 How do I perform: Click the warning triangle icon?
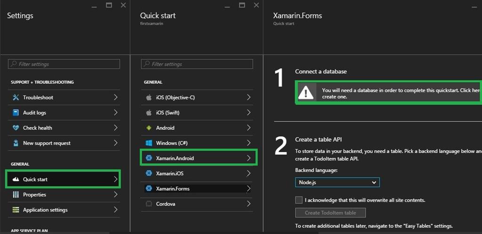coord(306,93)
